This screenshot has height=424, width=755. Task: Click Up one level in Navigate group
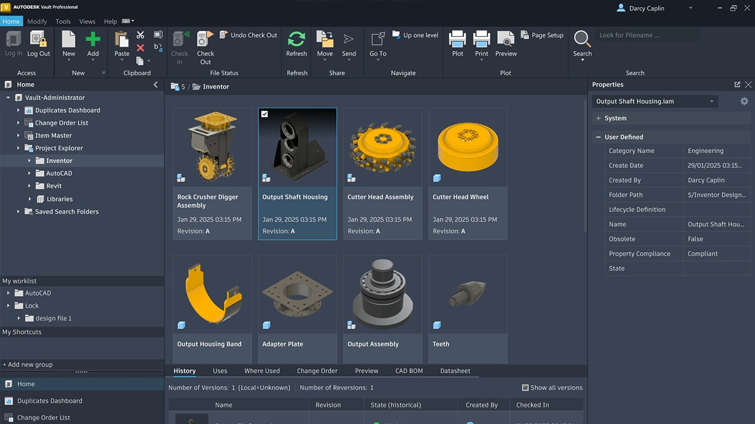[415, 35]
